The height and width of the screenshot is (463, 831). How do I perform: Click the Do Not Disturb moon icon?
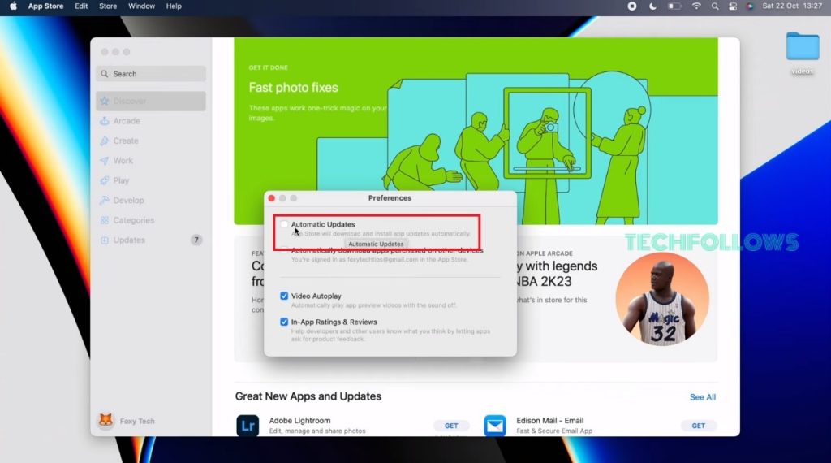point(652,6)
